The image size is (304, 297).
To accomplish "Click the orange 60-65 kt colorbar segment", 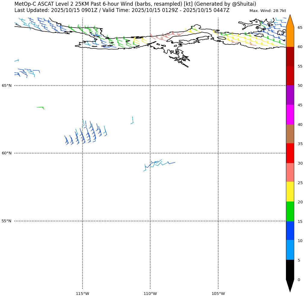I will [x=290, y=37].
